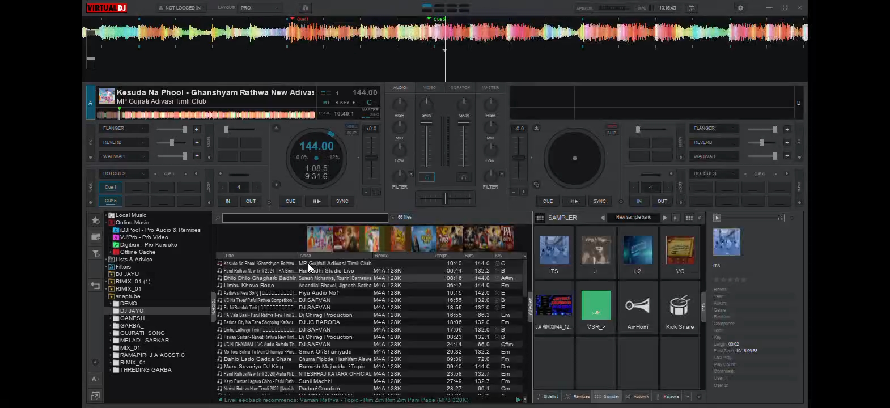
Task: Toggle SLIP mode on deck A
Action: (x=352, y=133)
